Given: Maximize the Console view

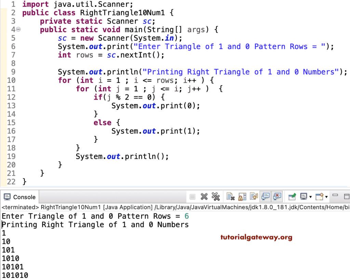Looking at the screenshot, I should point(346,196).
